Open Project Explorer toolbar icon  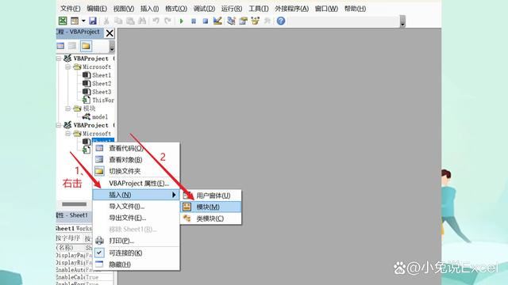pyautogui.click(x=231, y=21)
